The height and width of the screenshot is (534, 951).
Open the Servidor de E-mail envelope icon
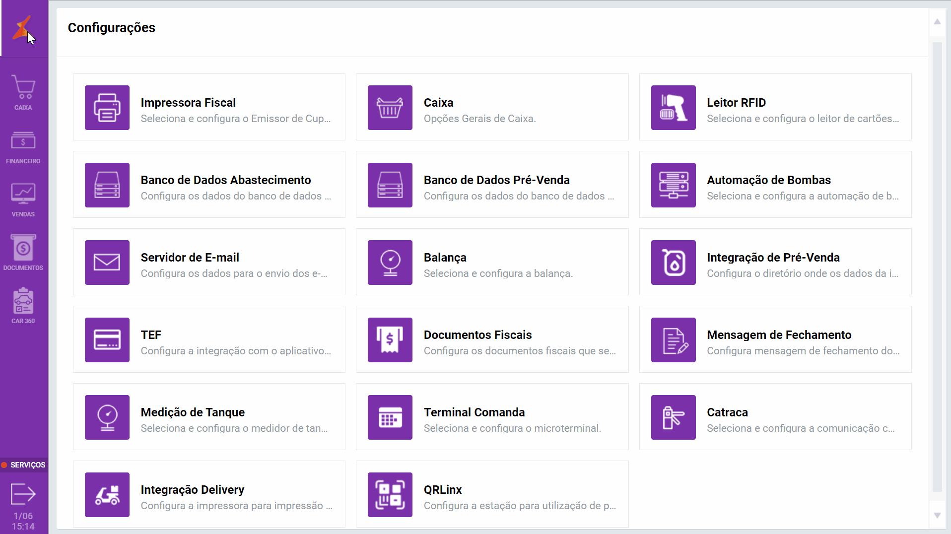[x=107, y=263]
